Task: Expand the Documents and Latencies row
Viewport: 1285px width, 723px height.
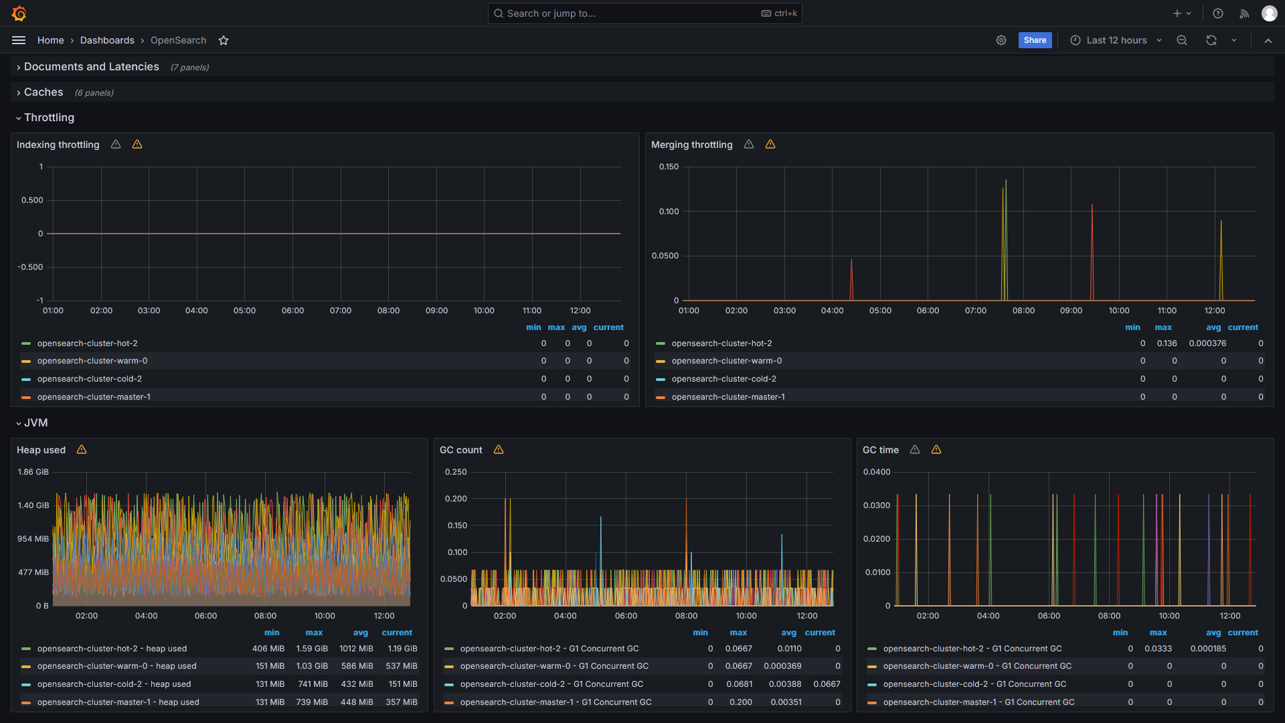Action: coord(91,67)
